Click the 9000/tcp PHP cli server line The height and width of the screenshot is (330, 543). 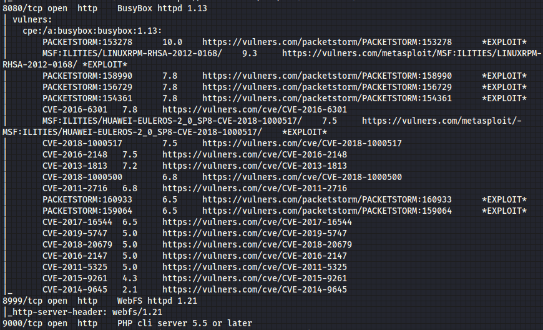click(127, 323)
